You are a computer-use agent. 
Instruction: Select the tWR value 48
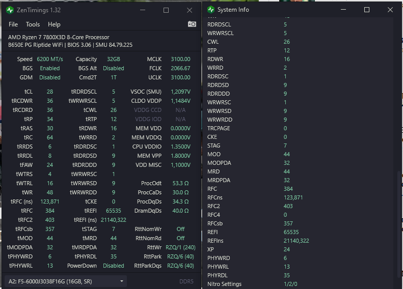[50, 192]
